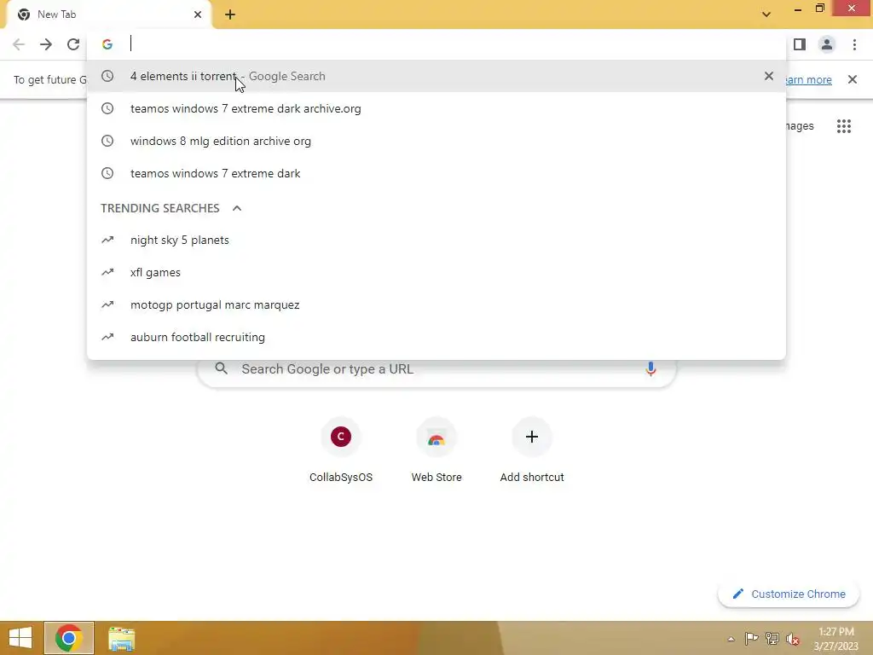Viewport: 873px width, 655px height.
Task: Select trending 'motogp portugal marc marquez'
Action: [436, 304]
